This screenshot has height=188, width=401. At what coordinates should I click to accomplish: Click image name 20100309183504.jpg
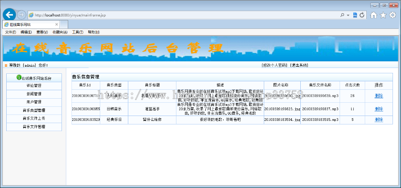pyautogui.click(x=282, y=120)
